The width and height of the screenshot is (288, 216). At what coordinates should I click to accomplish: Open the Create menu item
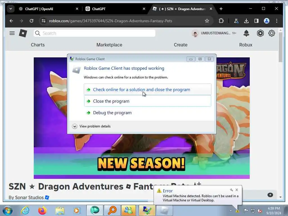coord(181,45)
